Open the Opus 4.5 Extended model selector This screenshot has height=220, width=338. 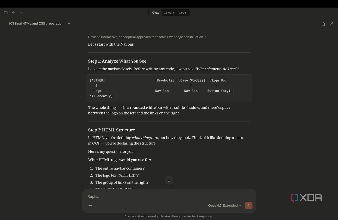point(224,205)
